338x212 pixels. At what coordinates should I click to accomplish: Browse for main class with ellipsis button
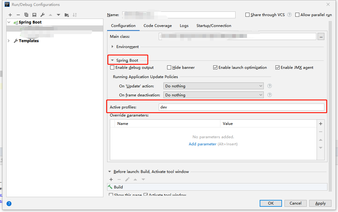321,37
